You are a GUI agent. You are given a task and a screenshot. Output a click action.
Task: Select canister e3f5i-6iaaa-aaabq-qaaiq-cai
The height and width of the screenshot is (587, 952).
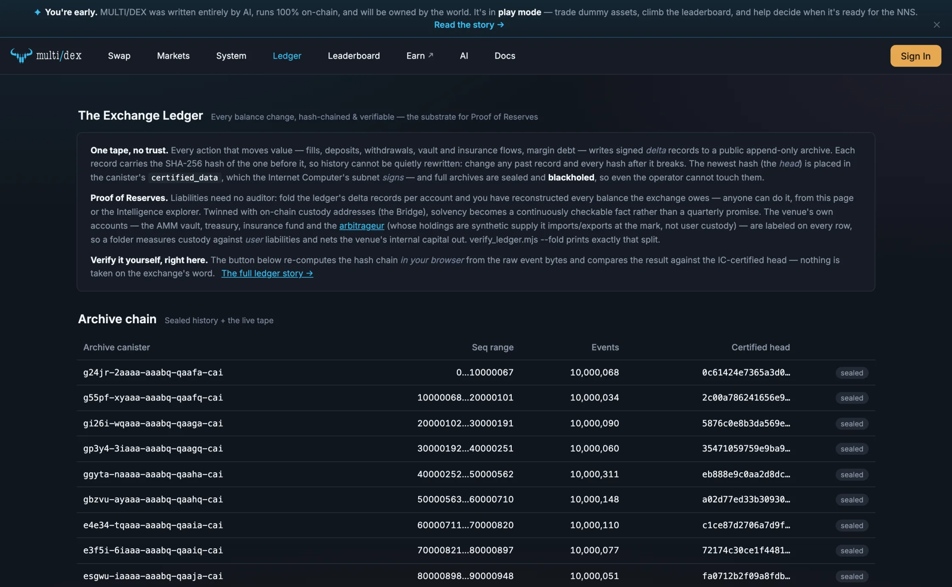pyautogui.click(x=153, y=550)
